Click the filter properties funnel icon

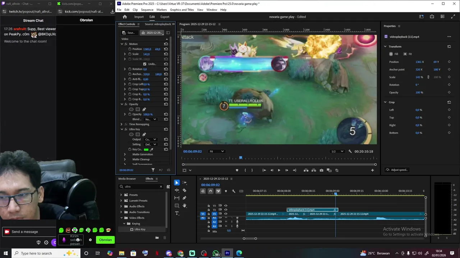153,170
